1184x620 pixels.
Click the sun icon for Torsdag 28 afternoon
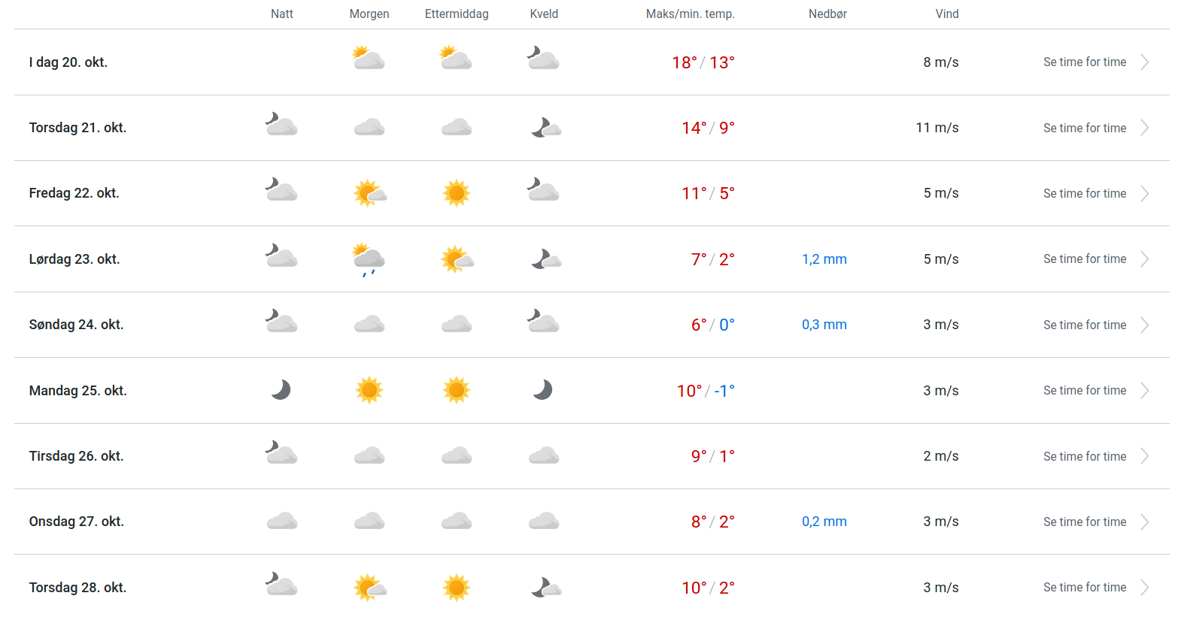click(457, 588)
